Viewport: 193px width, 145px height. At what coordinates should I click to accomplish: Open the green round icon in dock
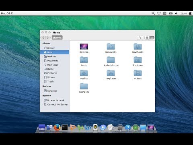tap(136, 127)
